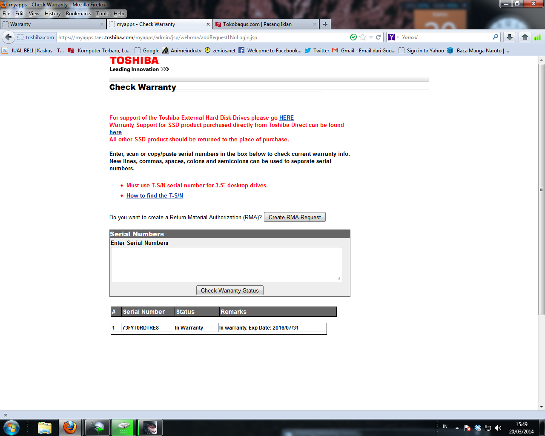Close the myapps - Check Warranty tab

point(208,24)
